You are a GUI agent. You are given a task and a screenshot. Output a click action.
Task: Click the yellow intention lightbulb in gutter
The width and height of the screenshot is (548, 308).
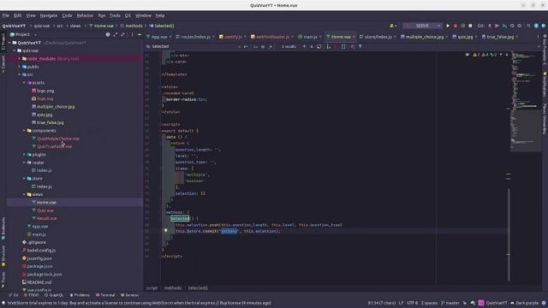tap(165, 231)
